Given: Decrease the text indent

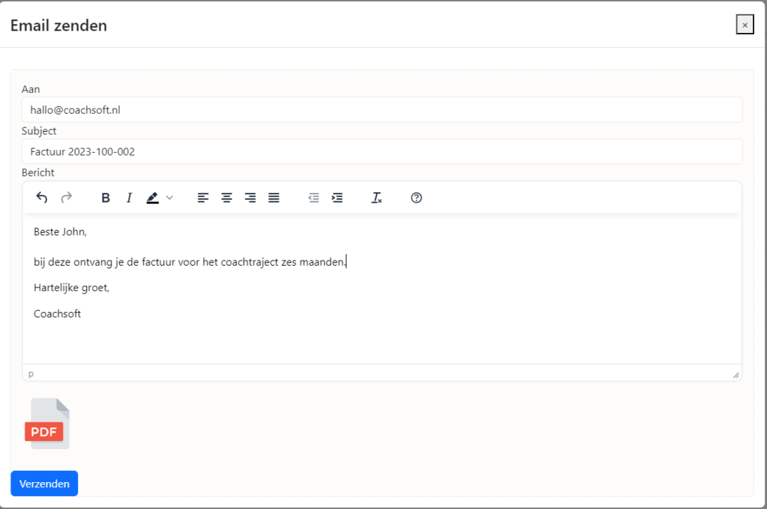Looking at the screenshot, I should tap(313, 198).
